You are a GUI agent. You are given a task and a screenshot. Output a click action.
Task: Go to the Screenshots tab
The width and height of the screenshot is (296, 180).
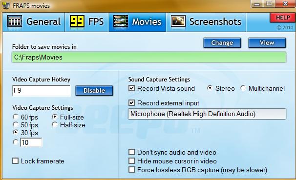[206, 22]
